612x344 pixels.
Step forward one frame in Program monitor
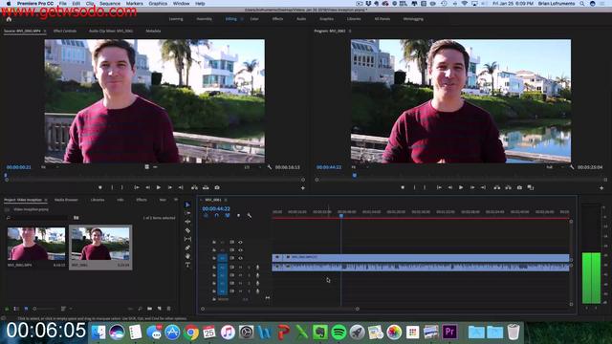[472, 187]
